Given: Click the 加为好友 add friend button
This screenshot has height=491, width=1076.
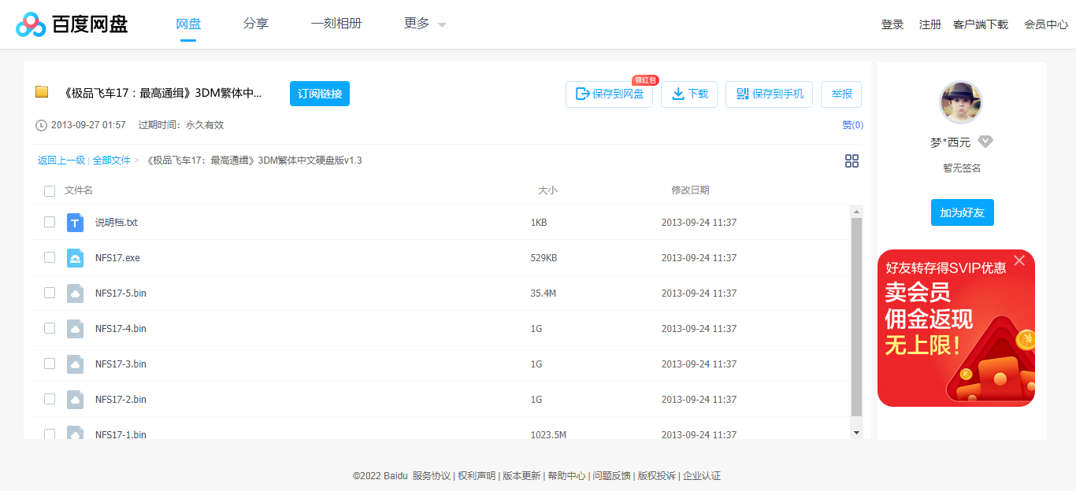Looking at the screenshot, I should coord(962,212).
